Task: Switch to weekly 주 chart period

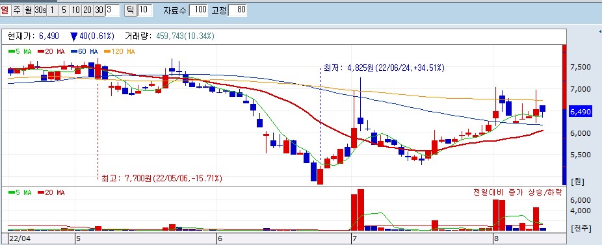Action: point(16,10)
